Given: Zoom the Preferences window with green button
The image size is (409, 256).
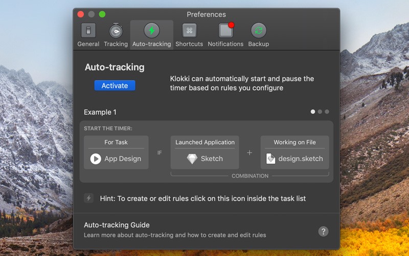Looking at the screenshot, I should click(102, 14).
